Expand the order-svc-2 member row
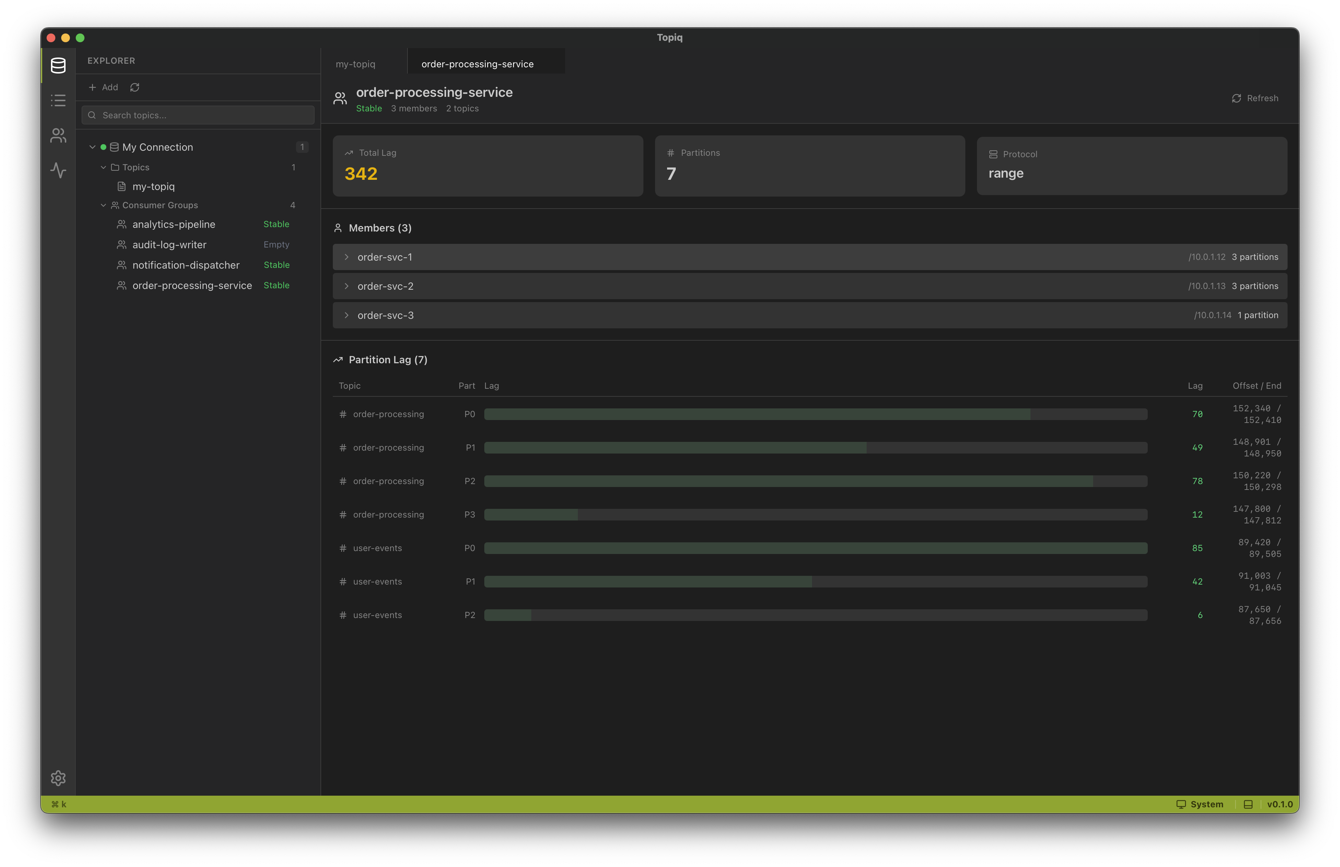 click(x=347, y=286)
